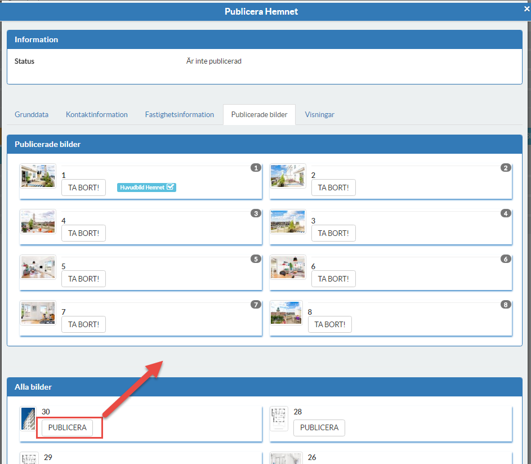Switch to the Grunddata tab

32,114
